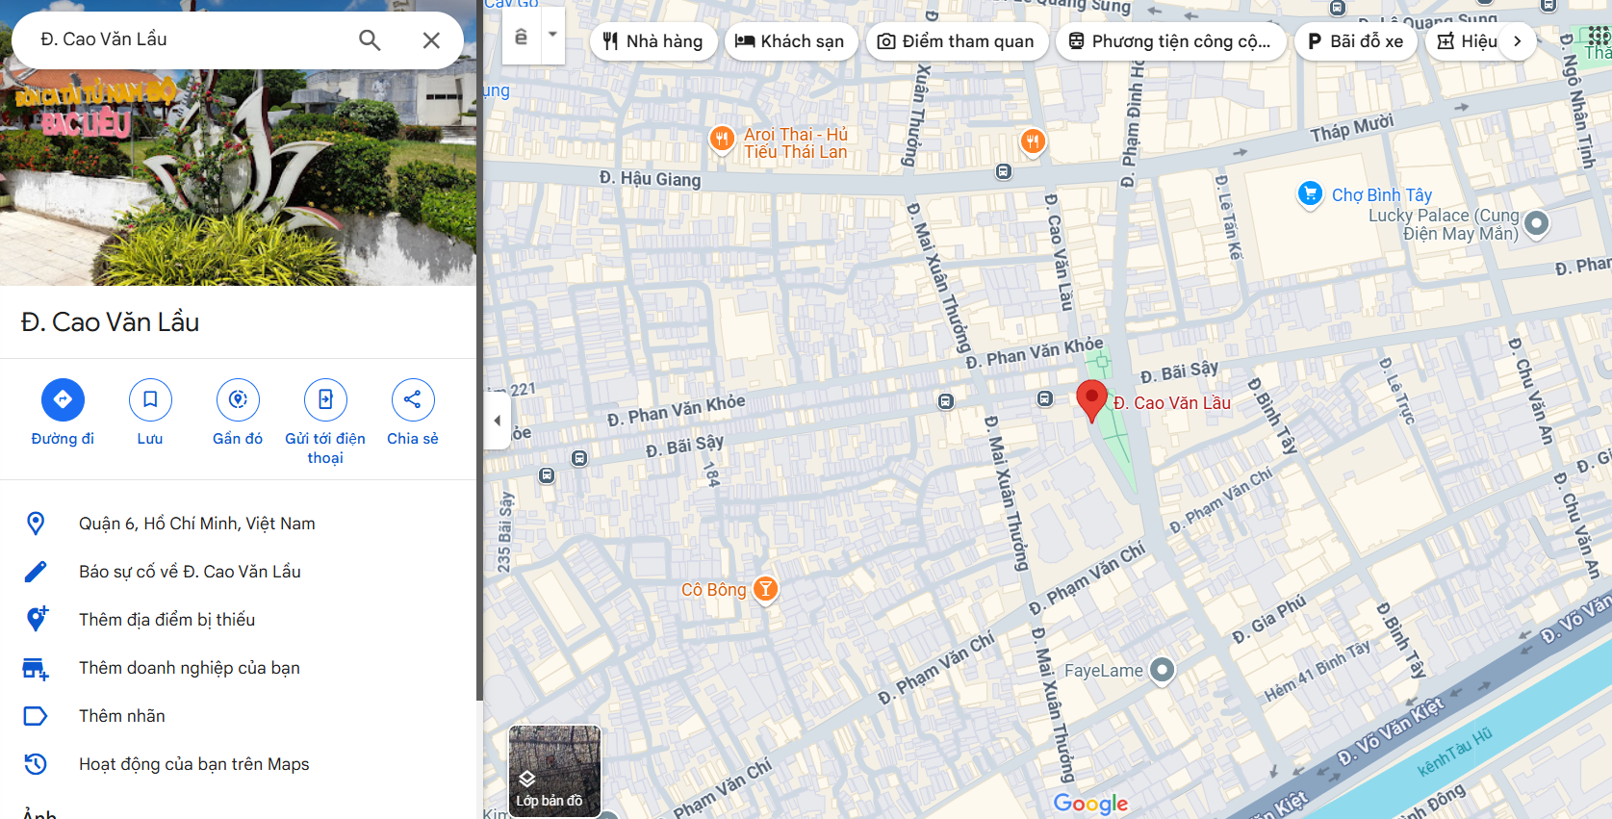Click bus stop left of the red pin
This screenshot has width=1612, height=819.
[x=1045, y=398]
